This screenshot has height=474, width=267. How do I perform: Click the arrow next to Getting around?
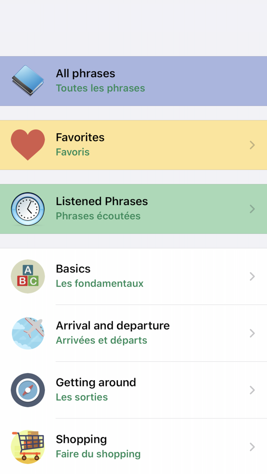click(x=252, y=390)
